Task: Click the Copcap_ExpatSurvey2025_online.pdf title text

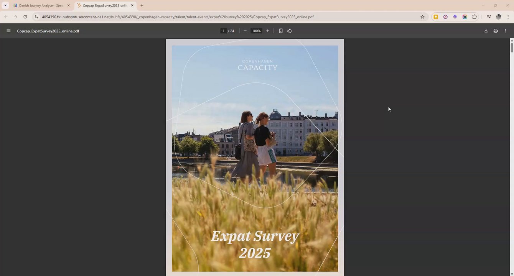Action: click(x=48, y=31)
